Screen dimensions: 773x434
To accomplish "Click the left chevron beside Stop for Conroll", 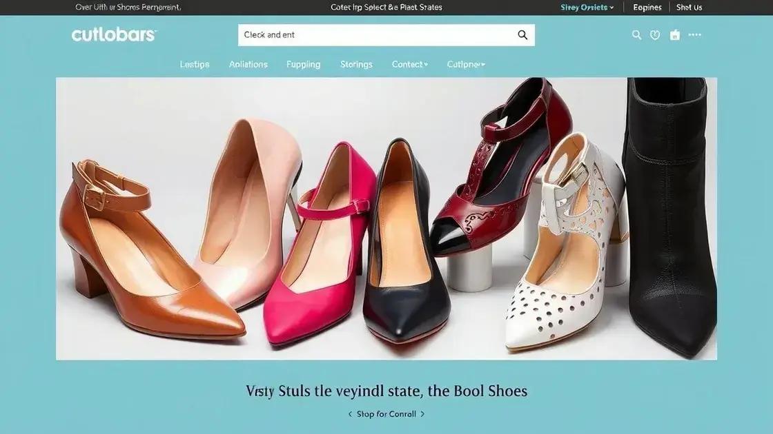I will pos(350,414).
